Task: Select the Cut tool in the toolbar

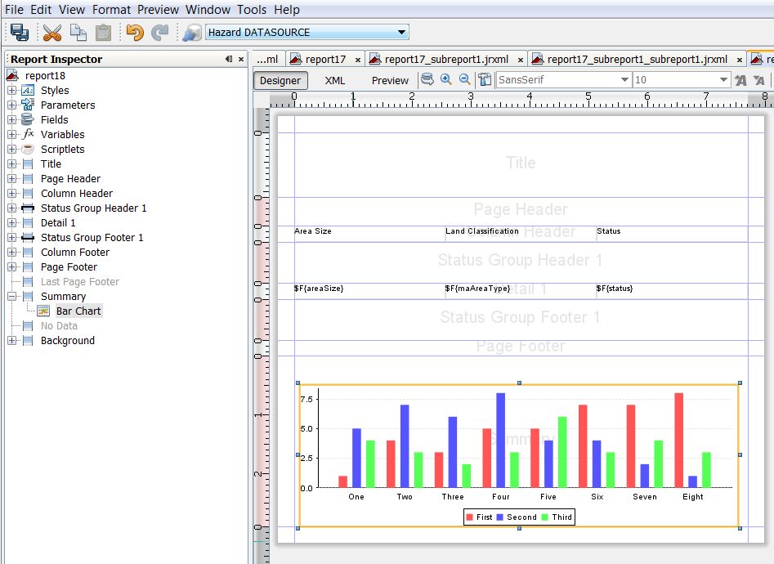Action: pos(51,33)
